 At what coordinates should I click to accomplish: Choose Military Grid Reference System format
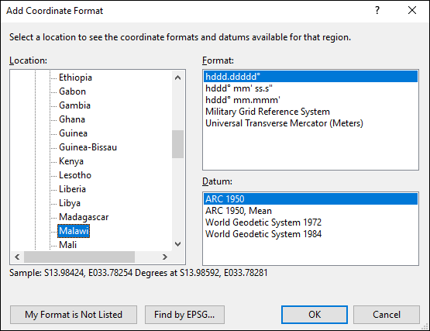(x=311, y=112)
